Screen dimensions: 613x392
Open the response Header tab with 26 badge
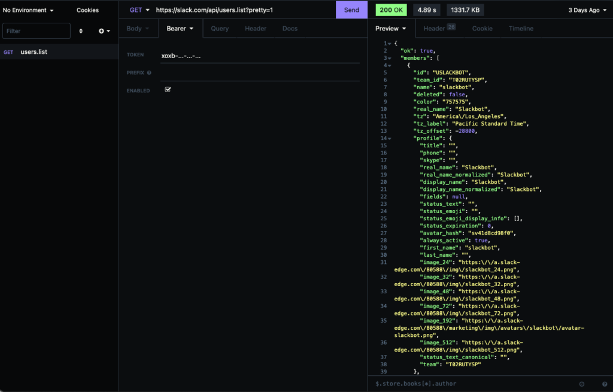[x=439, y=29]
